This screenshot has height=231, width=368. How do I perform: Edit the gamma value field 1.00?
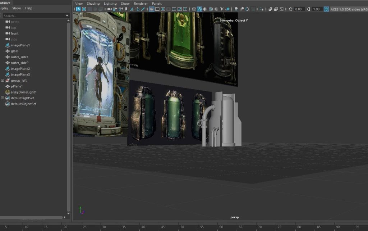pyautogui.click(x=317, y=9)
